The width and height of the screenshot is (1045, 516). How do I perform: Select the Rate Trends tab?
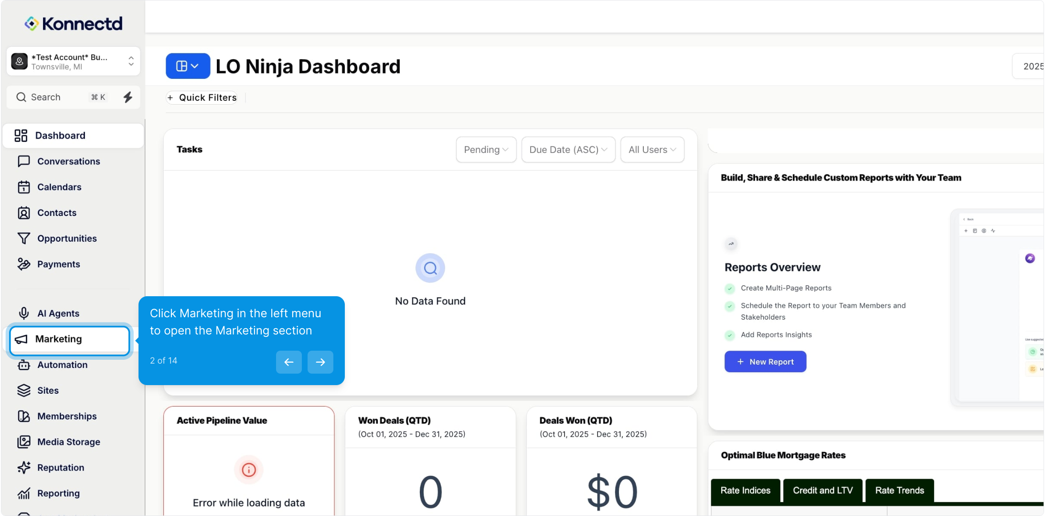[x=899, y=491]
